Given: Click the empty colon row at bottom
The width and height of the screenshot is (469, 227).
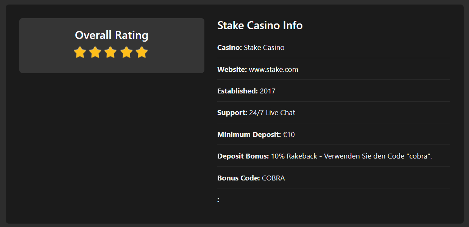Looking at the screenshot, I should (x=333, y=200).
